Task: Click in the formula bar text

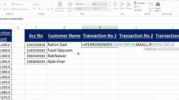Action: 11,19
